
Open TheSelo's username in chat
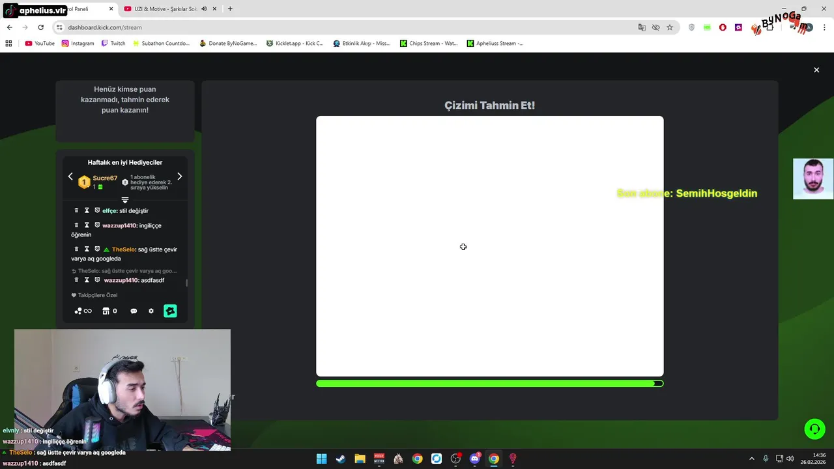[123, 249]
